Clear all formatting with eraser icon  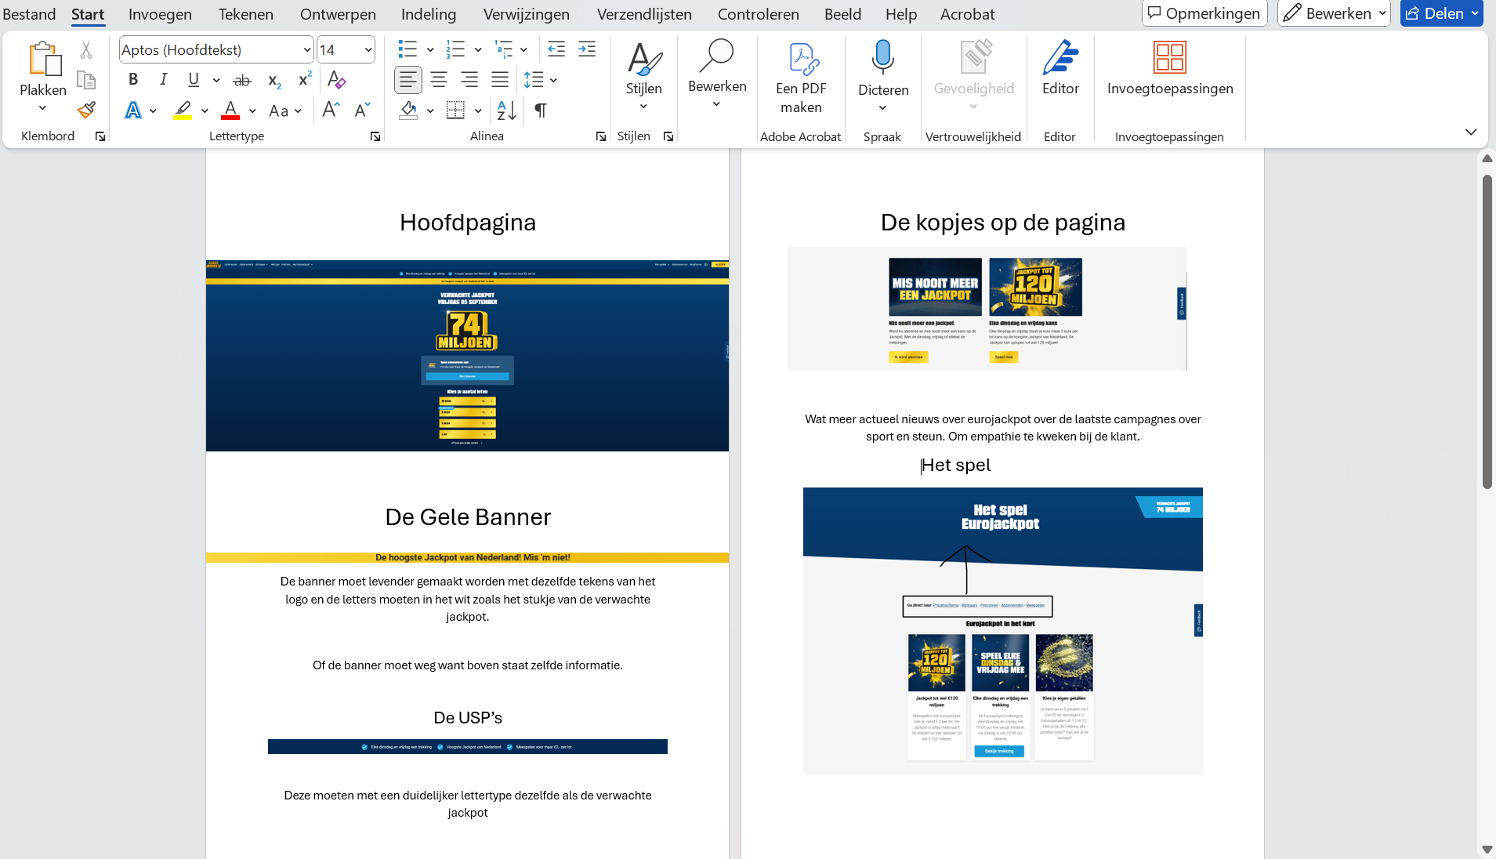[336, 80]
